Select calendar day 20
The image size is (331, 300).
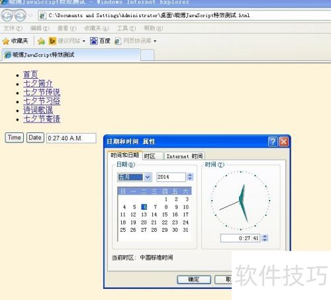point(144,223)
